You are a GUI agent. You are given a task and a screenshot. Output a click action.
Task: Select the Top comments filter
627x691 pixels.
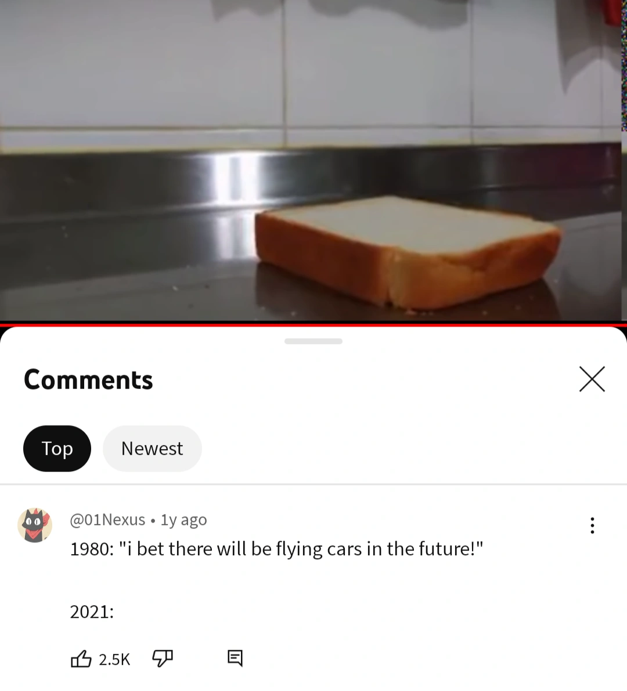click(x=57, y=448)
